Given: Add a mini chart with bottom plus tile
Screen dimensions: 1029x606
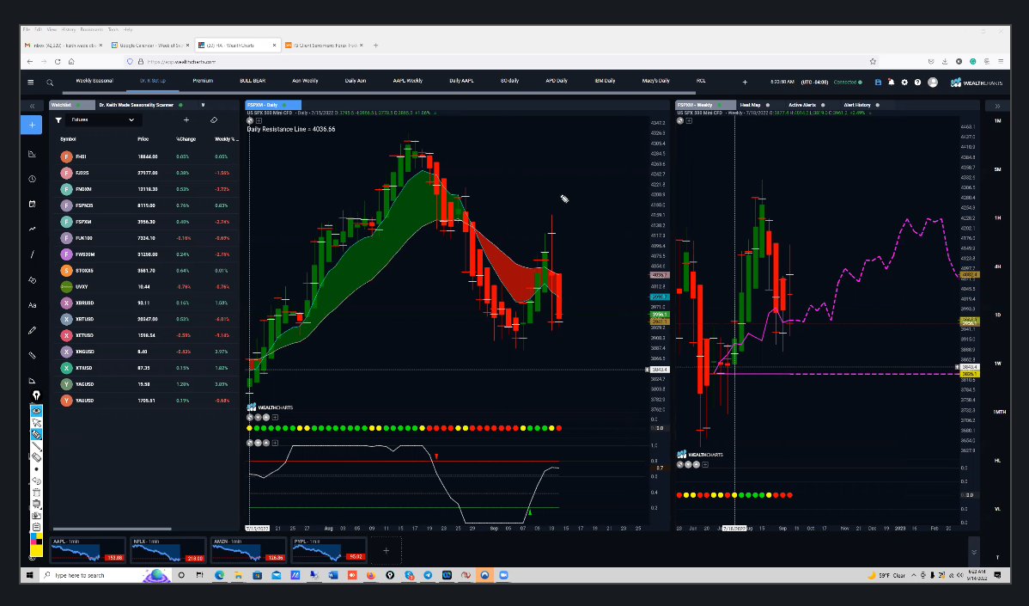Looking at the screenshot, I should click(386, 551).
